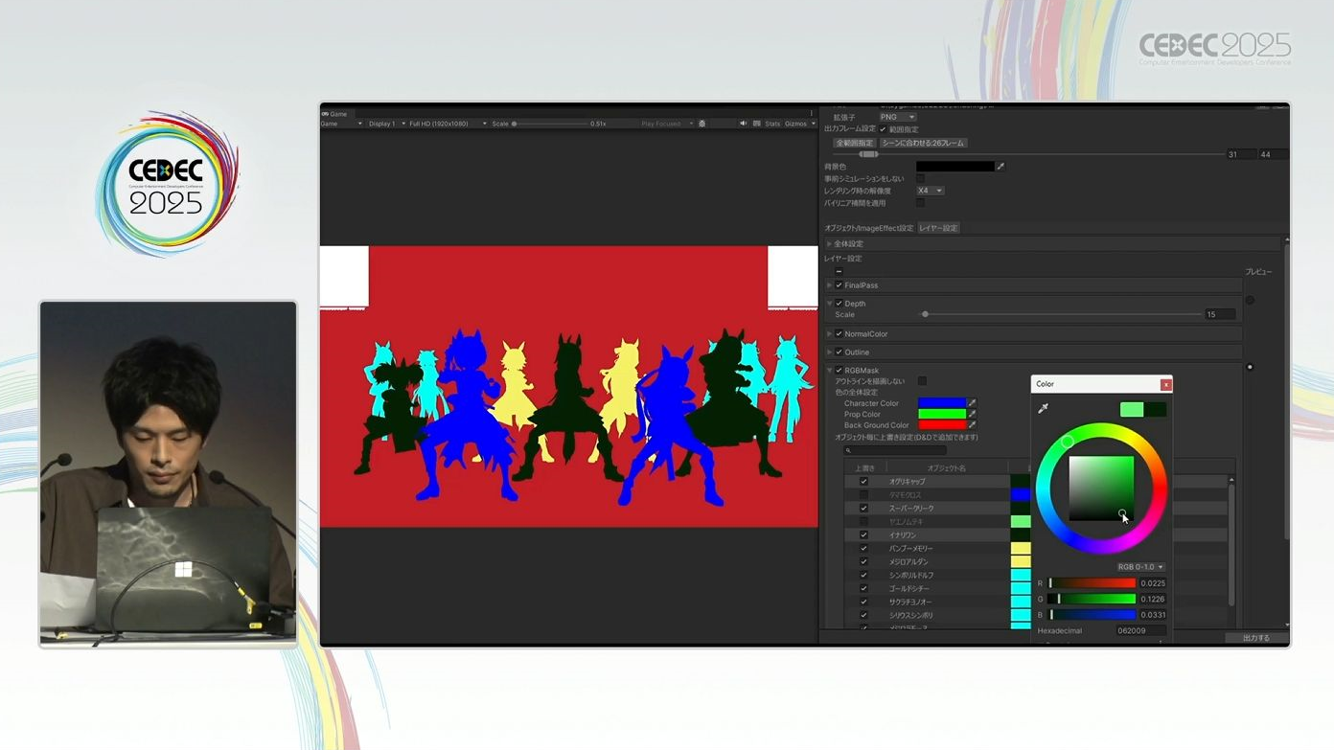Expand the NormalColor layer foldout

(830, 334)
